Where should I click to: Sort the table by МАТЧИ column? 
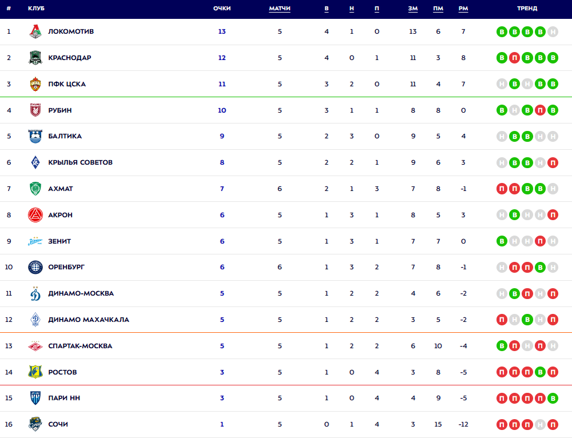pos(280,9)
